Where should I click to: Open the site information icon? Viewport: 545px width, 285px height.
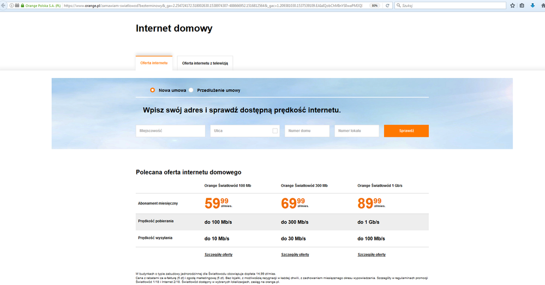11,5
